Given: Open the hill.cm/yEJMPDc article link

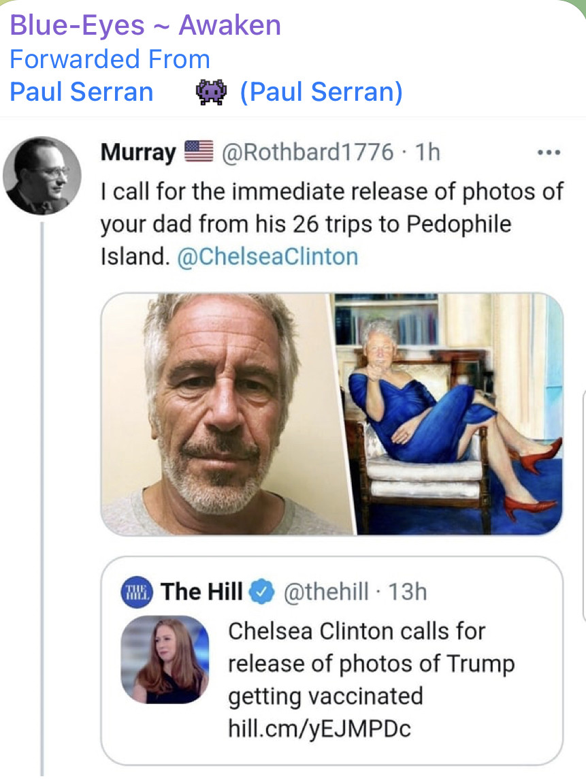Looking at the screenshot, I should pos(319,729).
